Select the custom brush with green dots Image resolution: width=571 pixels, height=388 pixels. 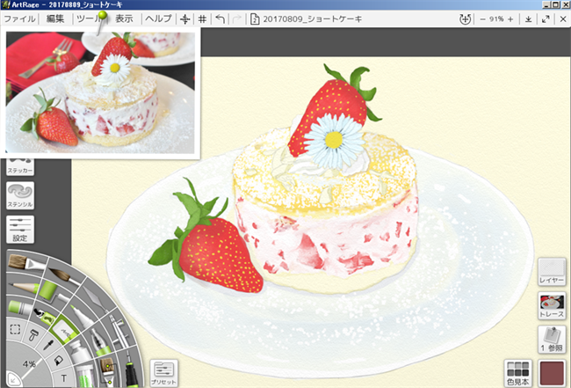pyautogui.click(x=107, y=372)
